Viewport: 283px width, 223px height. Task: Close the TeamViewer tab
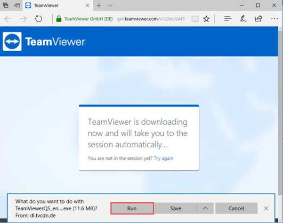click(x=88, y=6)
